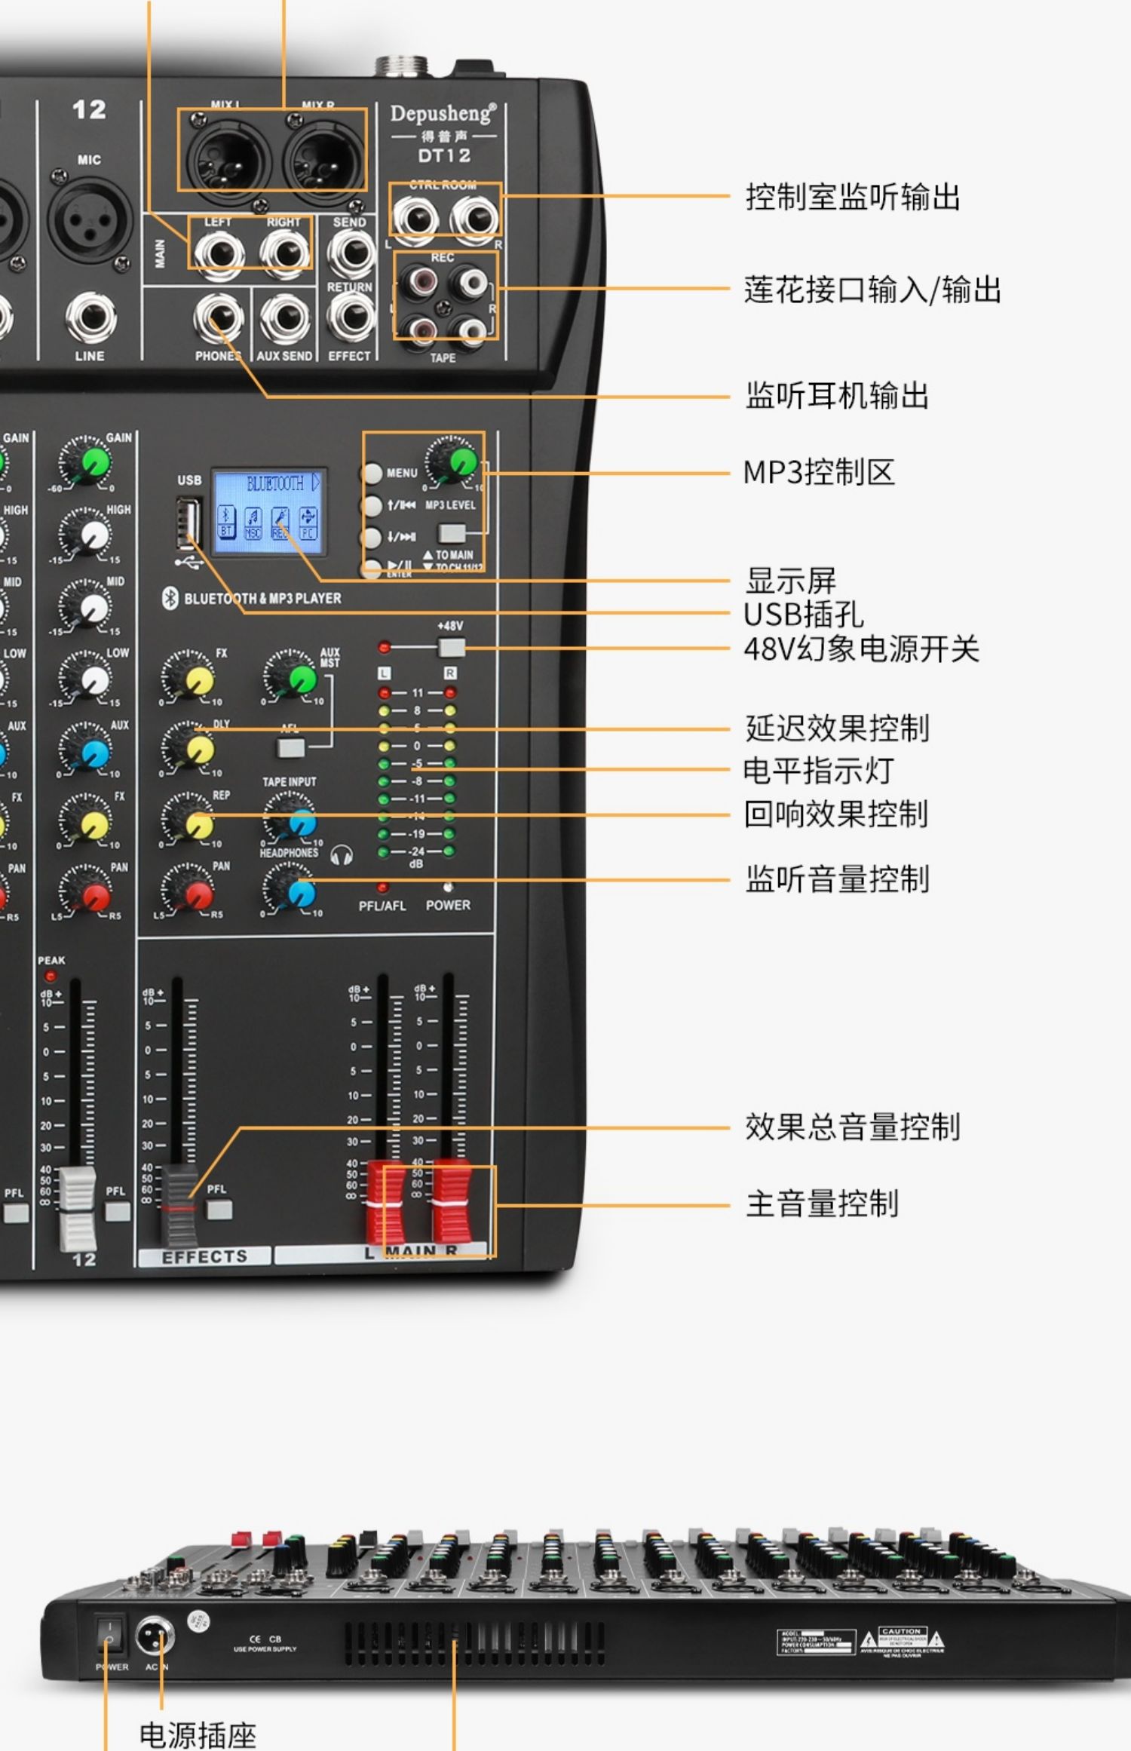Click the yellow REP repeat knob

189,818
